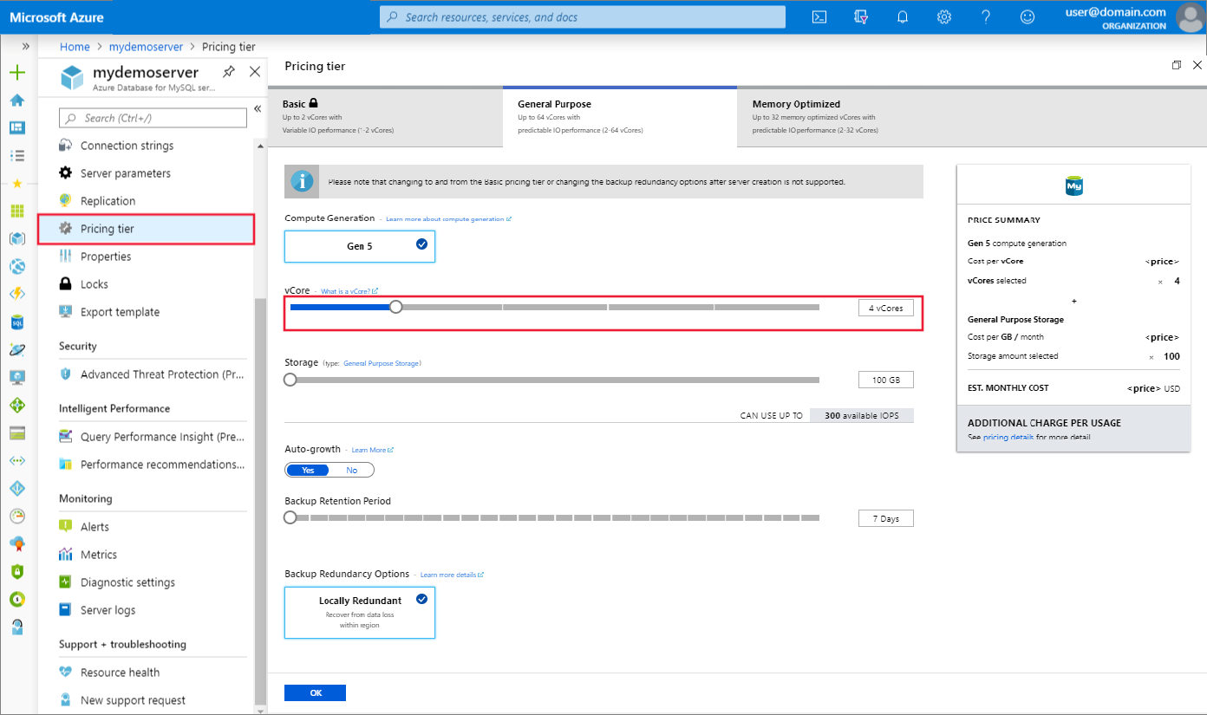This screenshot has width=1207, height=715.
Task: Click the vCore slider handle
Action: 396,307
